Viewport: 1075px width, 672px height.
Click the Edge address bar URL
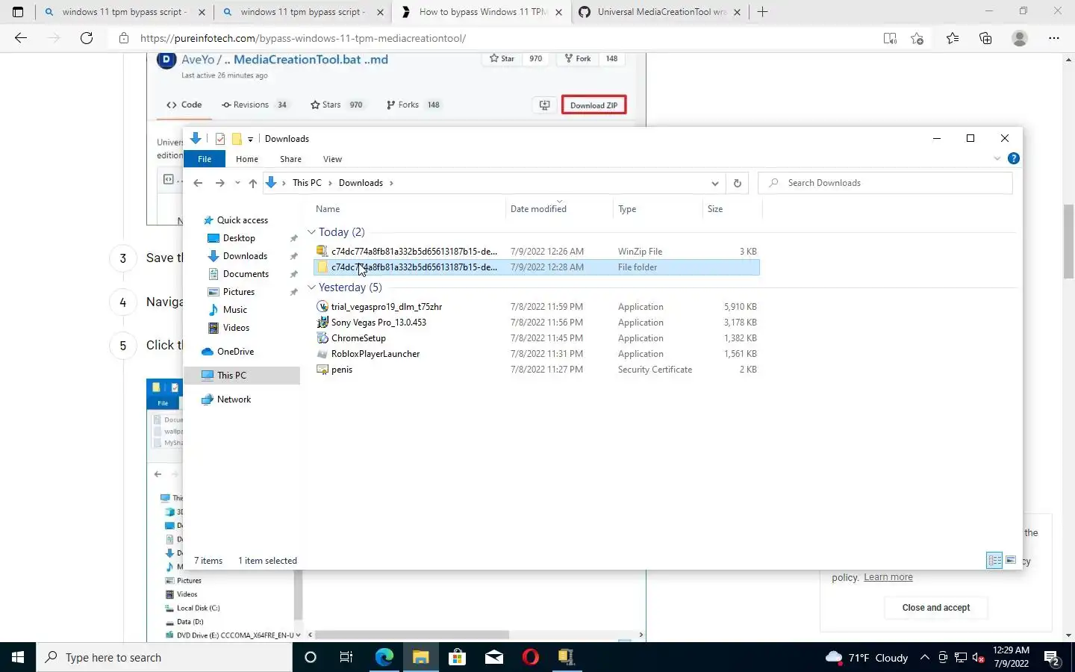coord(303,38)
